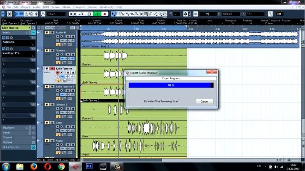Viewport: 305px width, 171px height.
Task: Open Google Chrome from the taskbar
Action: [x=61, y=167]
